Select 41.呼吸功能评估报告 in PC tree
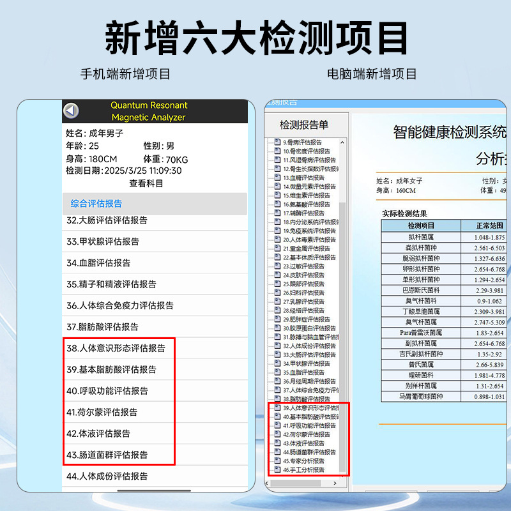This screenshot has height=511, width=511. tap(309, 425)
